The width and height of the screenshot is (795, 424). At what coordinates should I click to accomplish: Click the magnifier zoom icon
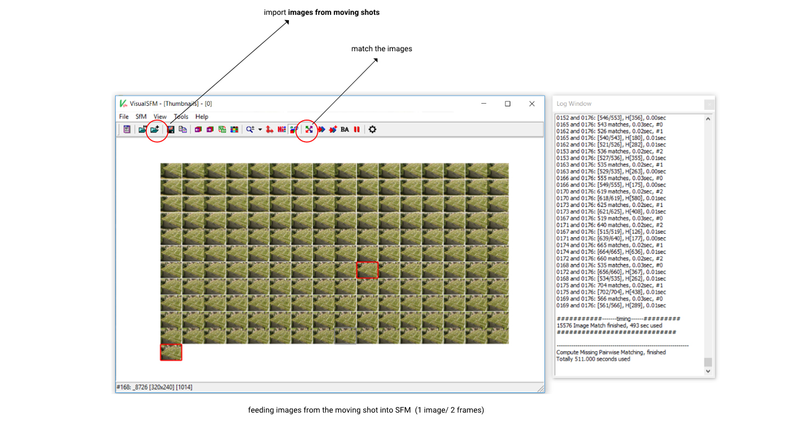point(250,129)
